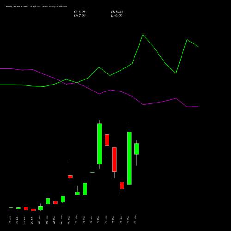Click the tall green candle above 19 Mar

129,158
